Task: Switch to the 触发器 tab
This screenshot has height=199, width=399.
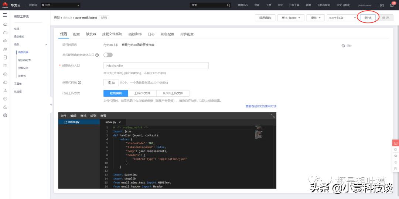Action: pos(91,34)
